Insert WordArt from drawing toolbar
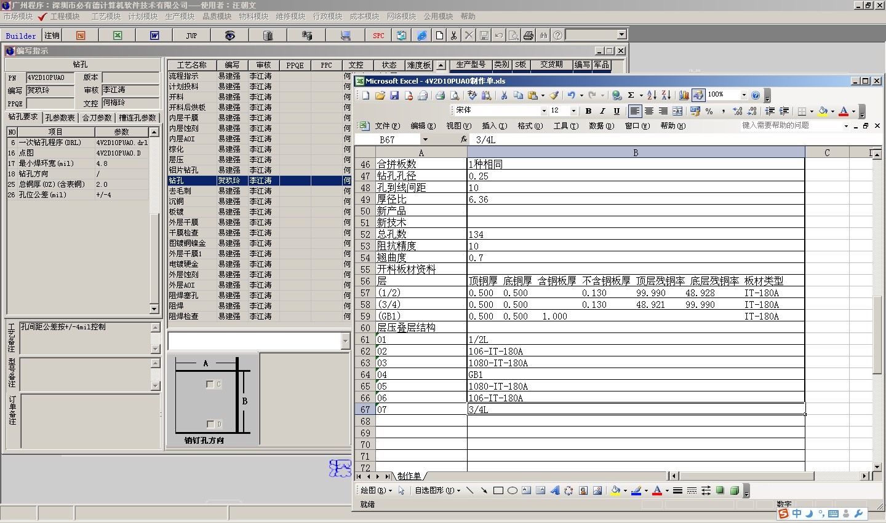The height and width of the screenshot is (523, 886). pyautogui.click(x=554, y=490)
